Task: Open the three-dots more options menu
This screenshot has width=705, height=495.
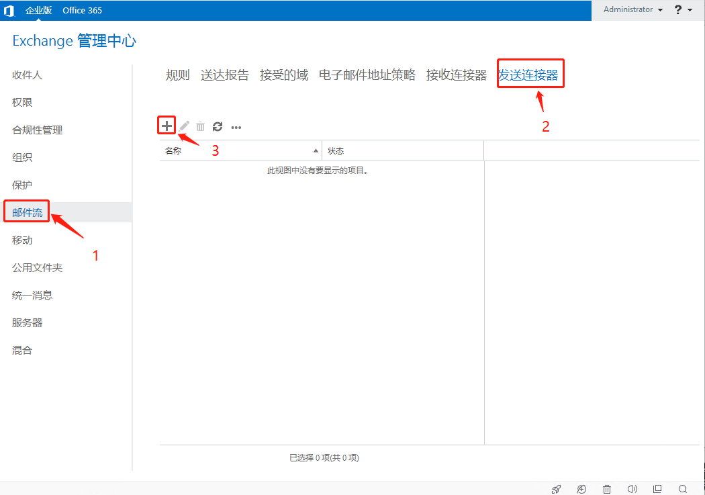Action: point(236,128)
